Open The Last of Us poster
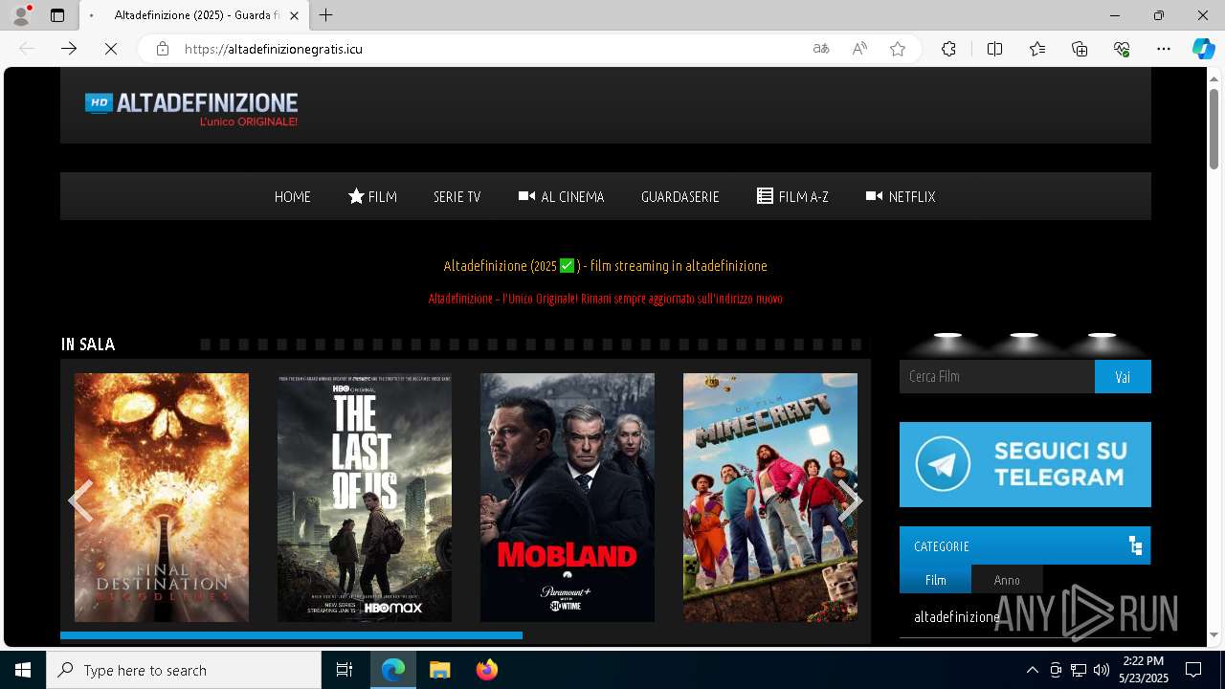The width and height of the screenshot is (1225, 689). [365, 498]
